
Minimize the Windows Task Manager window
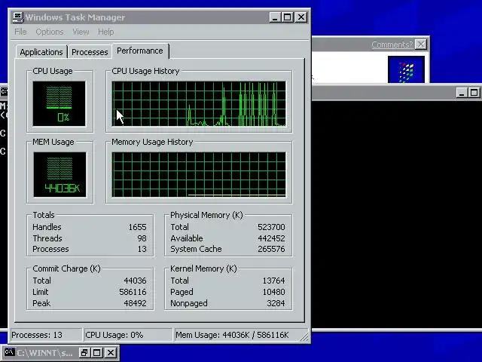275,17
